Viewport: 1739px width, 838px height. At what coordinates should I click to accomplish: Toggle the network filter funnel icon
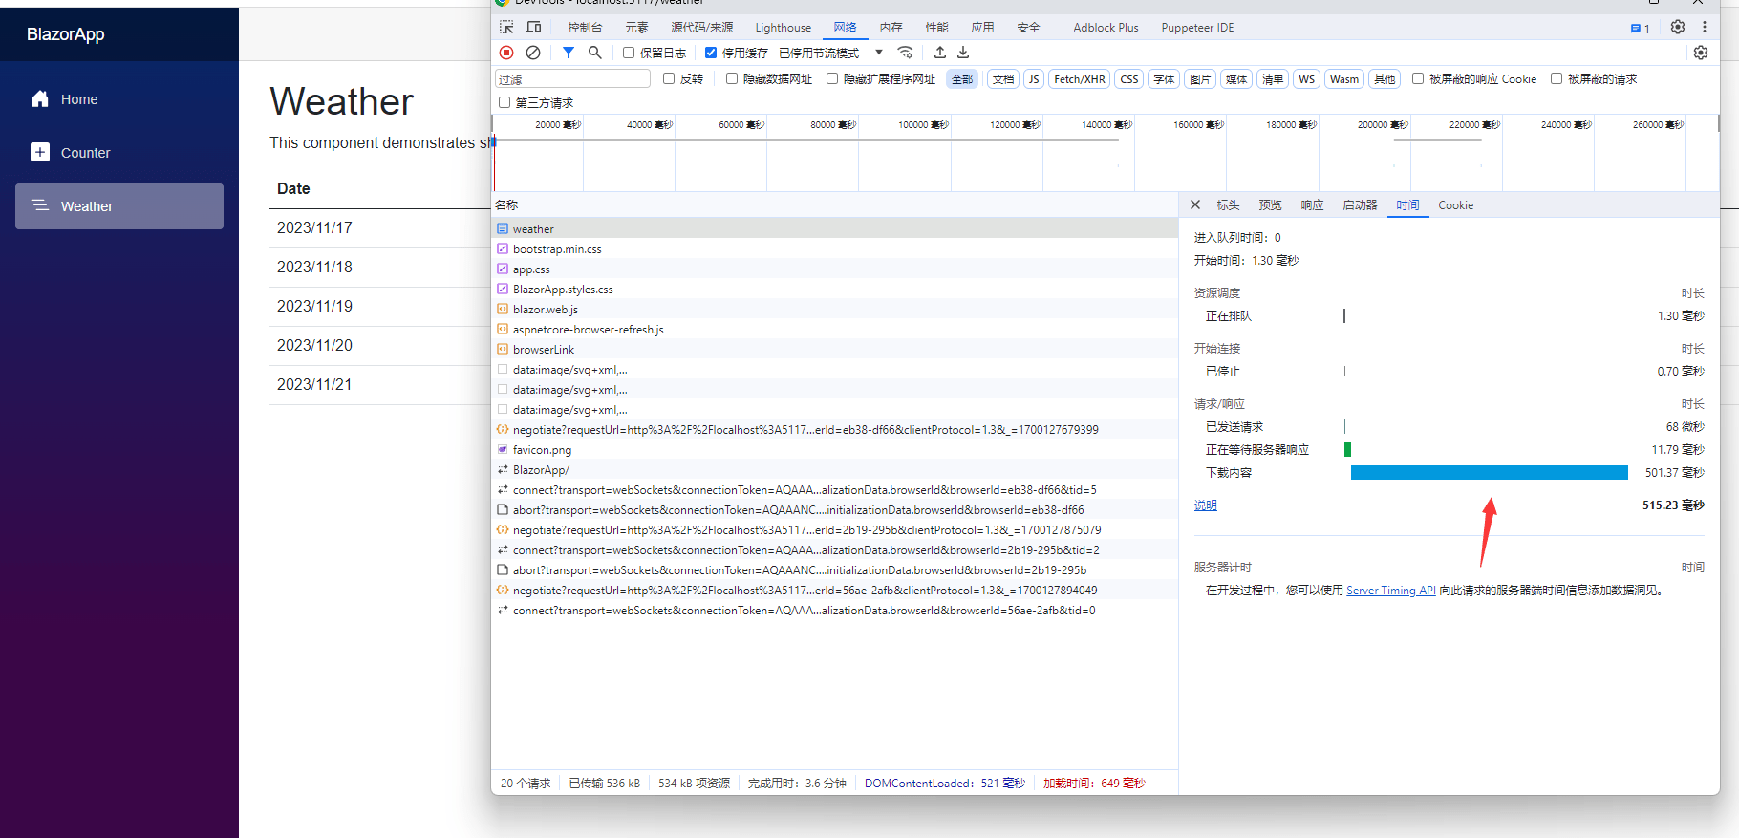pyautogui.click(x=569, y=53)
